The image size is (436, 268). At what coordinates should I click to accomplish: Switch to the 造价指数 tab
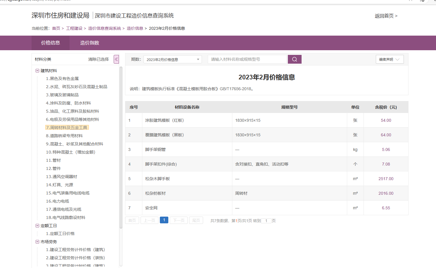point(90,43)
